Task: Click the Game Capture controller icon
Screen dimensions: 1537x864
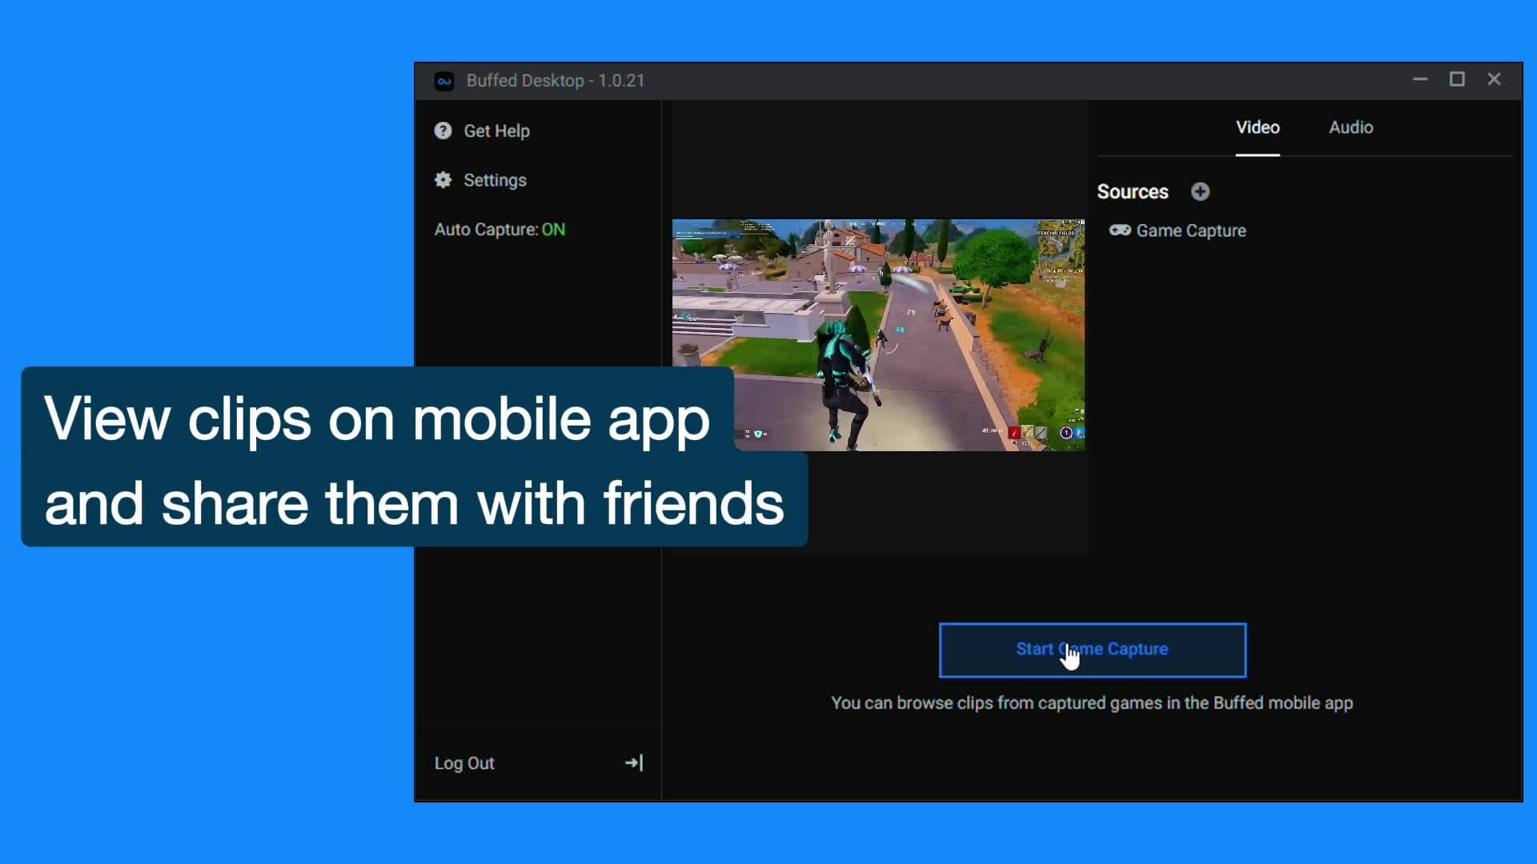Action: click(x=1119, y=230)
